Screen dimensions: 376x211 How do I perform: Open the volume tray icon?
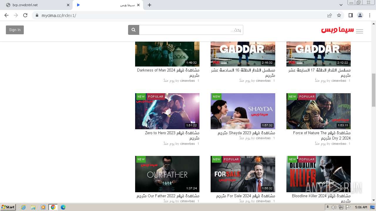[334, 207]
